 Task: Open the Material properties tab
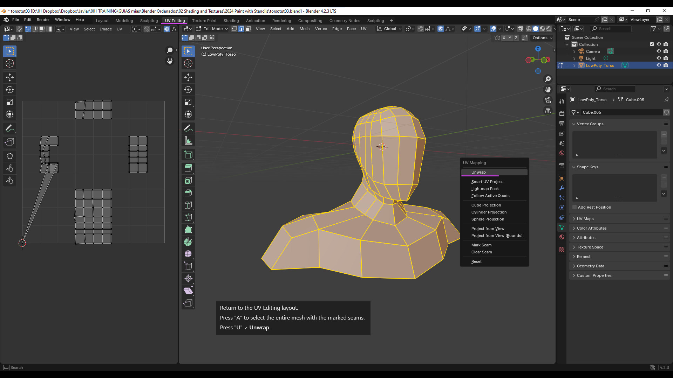click(x=562, y=237)
